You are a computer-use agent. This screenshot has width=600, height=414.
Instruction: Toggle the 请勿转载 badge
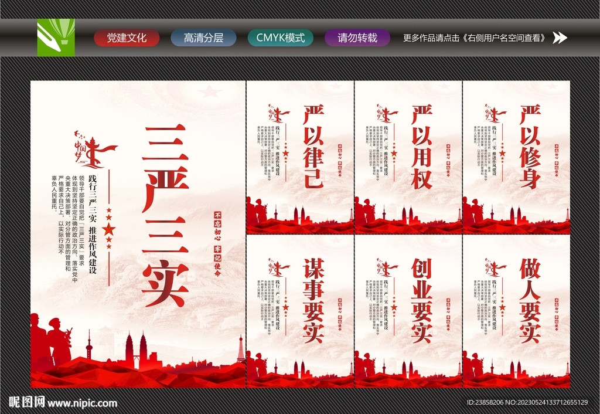coord(357,38)
